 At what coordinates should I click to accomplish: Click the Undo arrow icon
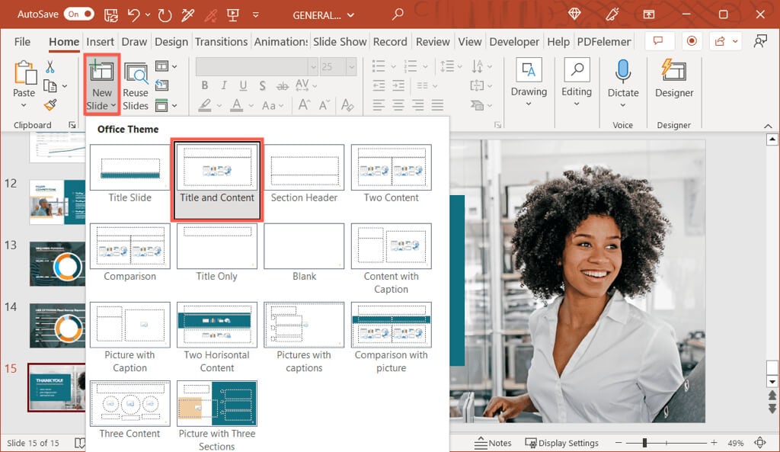[134, 14]
